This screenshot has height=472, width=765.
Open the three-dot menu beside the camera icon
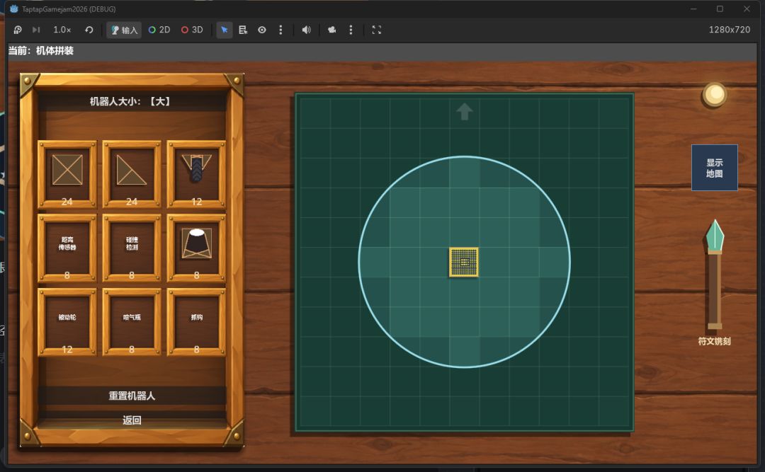[x=351, y=30]
